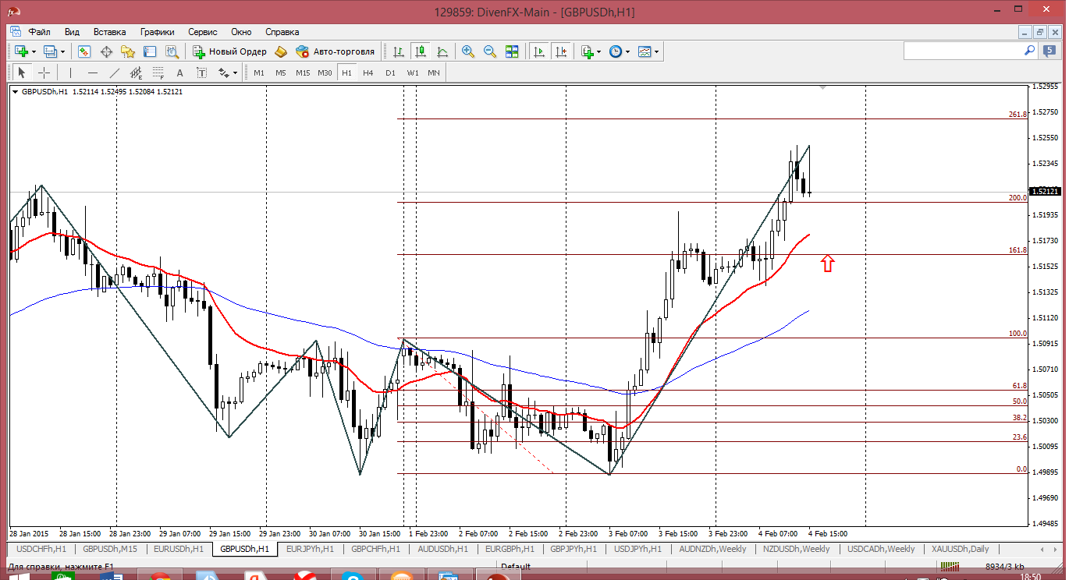Select the trendline drawing tool
The width and height of the screenshot is (1069, 580).
(x=115, y=72)
